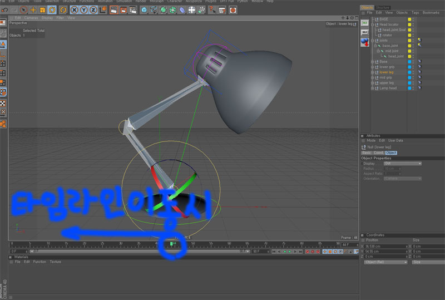Click green play forward button
The image size is (445, 300).
pyautogui.click(x=289, y=252)
